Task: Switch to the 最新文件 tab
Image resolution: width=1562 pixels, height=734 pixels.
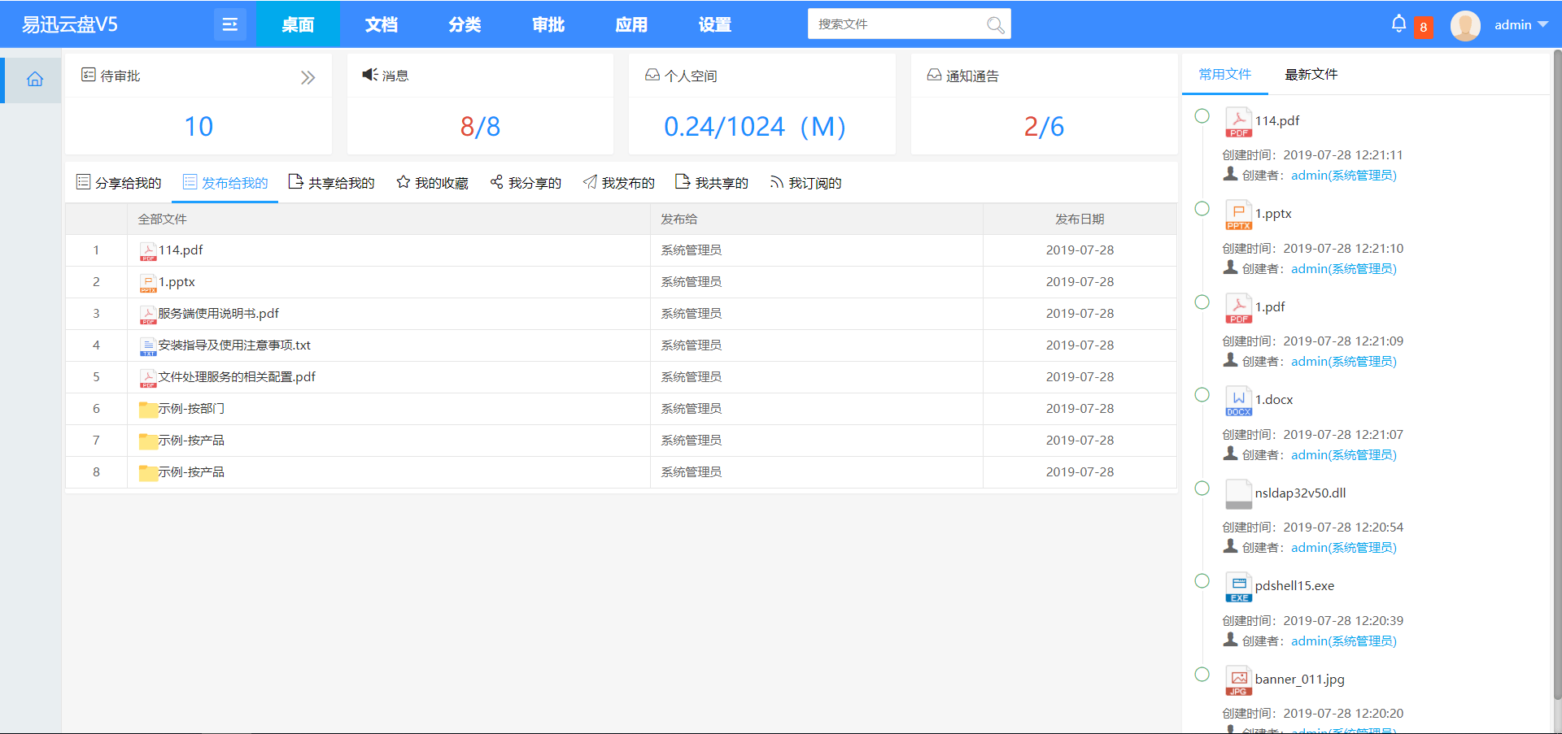Action: click(1311, 74)
